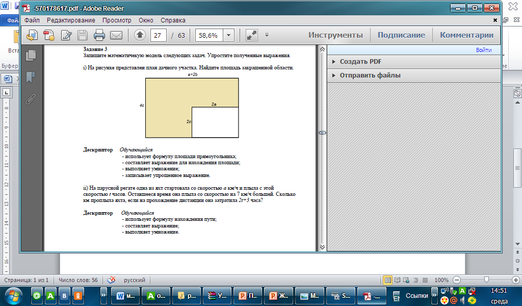Image resolution: width=522 pixels, height=306 pixels.
Task: Show page thumbnails panel icon
Action: tap(31, 55)
